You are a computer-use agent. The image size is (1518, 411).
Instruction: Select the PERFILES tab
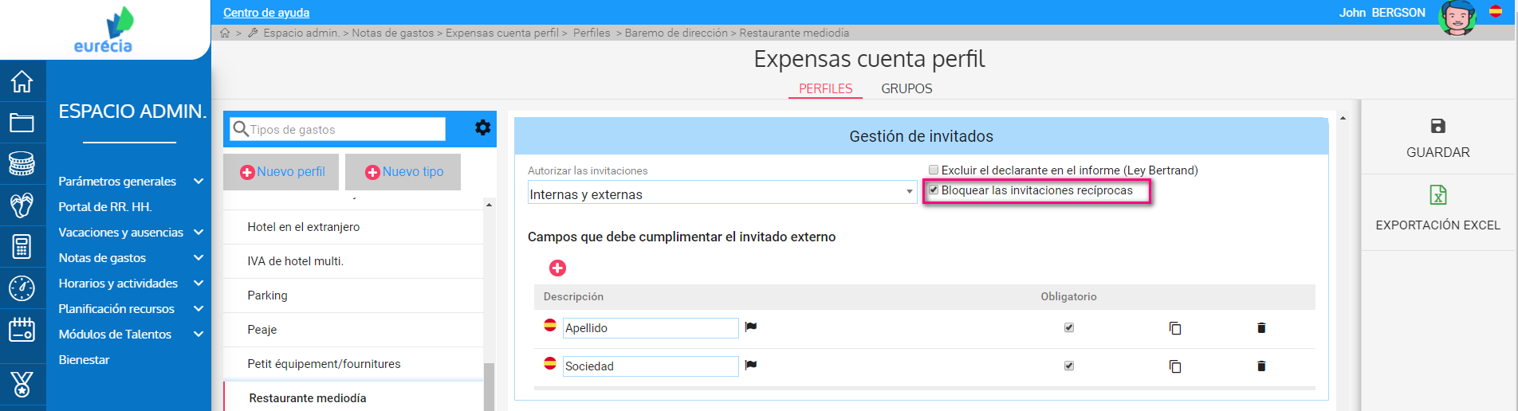[825, 88]
